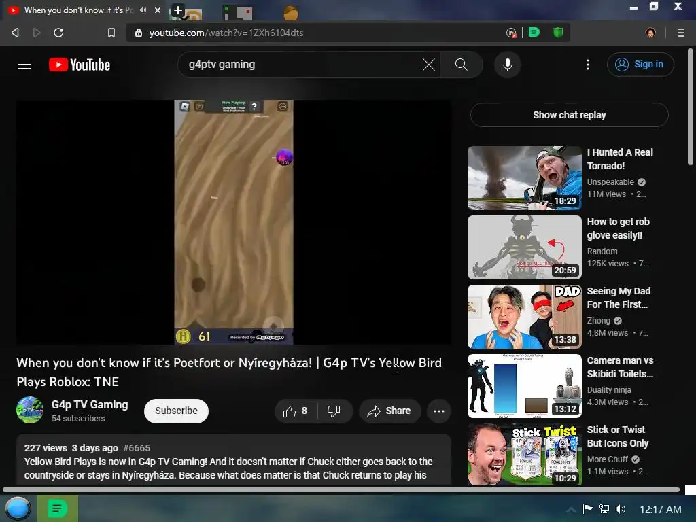
Task: Subscribe to G4p TV Gaming
Action: [176, 411]
